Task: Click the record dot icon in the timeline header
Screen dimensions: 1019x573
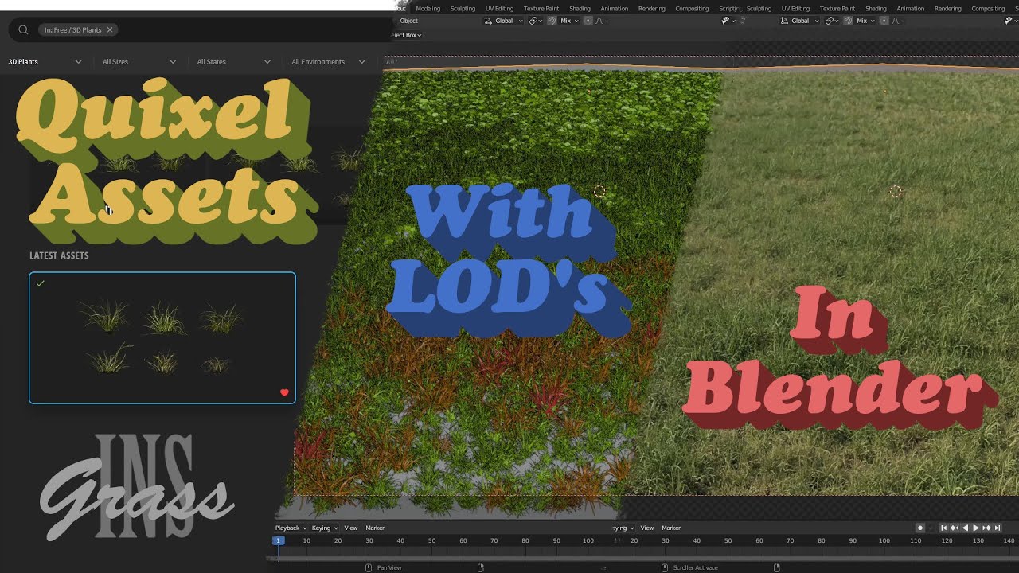Action: (x=920, y=528)
